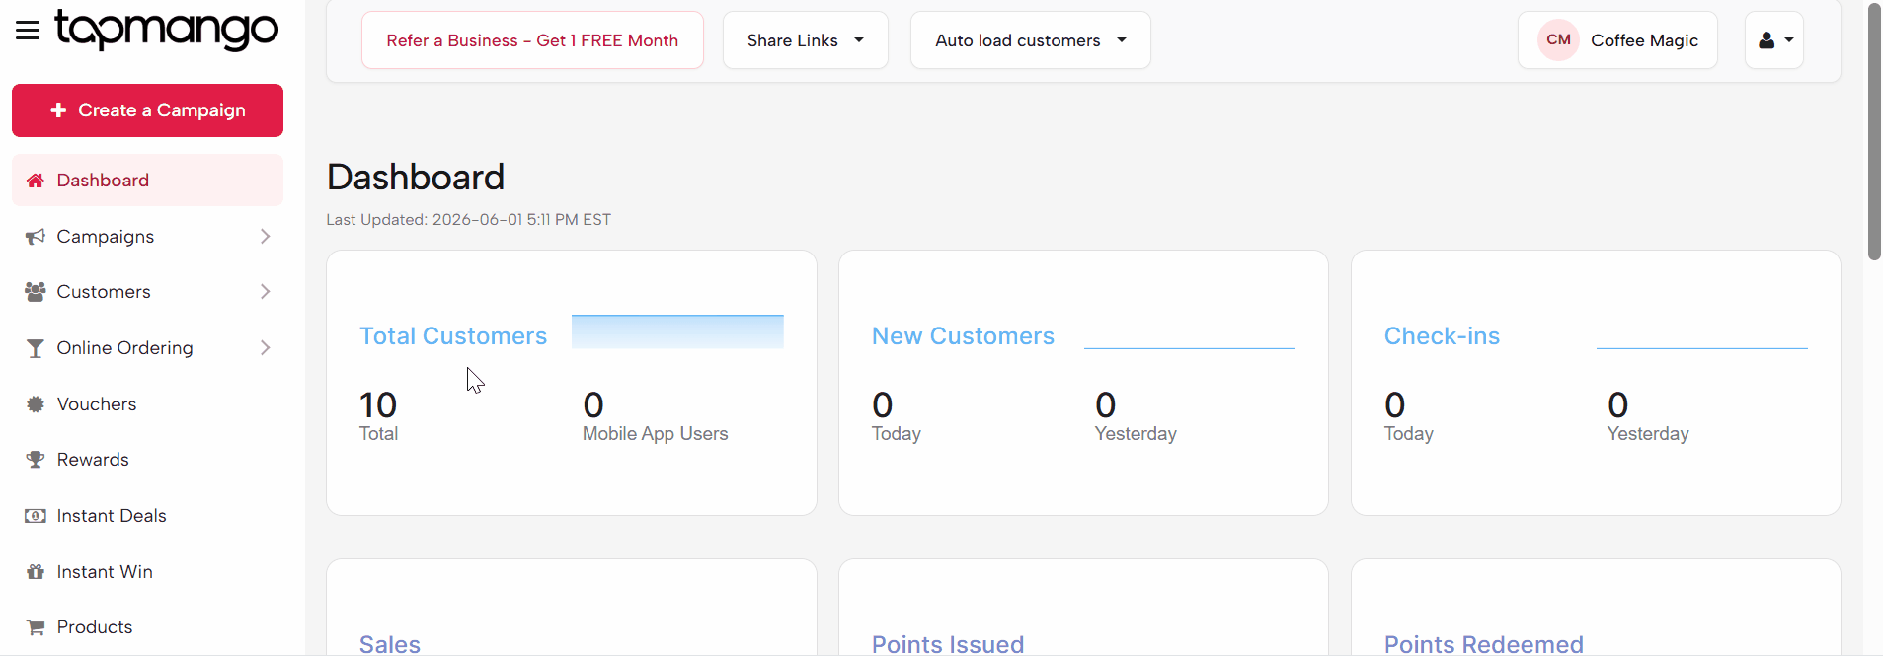Go to Dashboard in the sidebar
The image size is (1883, 656).
coord(148,181)
